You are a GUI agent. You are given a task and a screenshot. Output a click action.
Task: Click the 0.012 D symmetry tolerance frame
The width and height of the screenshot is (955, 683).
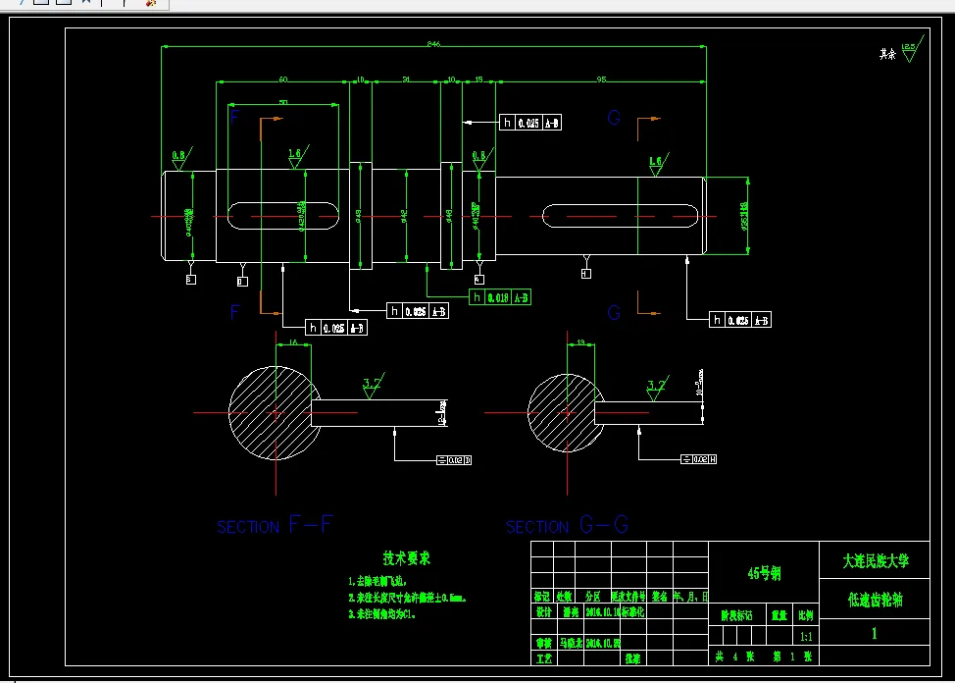tap(454, 460)
